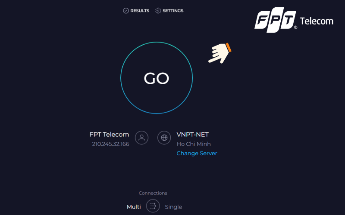The image size is (345, 215).
Task: Click the Telecom text in the logo
Action: tap(317, 21)
